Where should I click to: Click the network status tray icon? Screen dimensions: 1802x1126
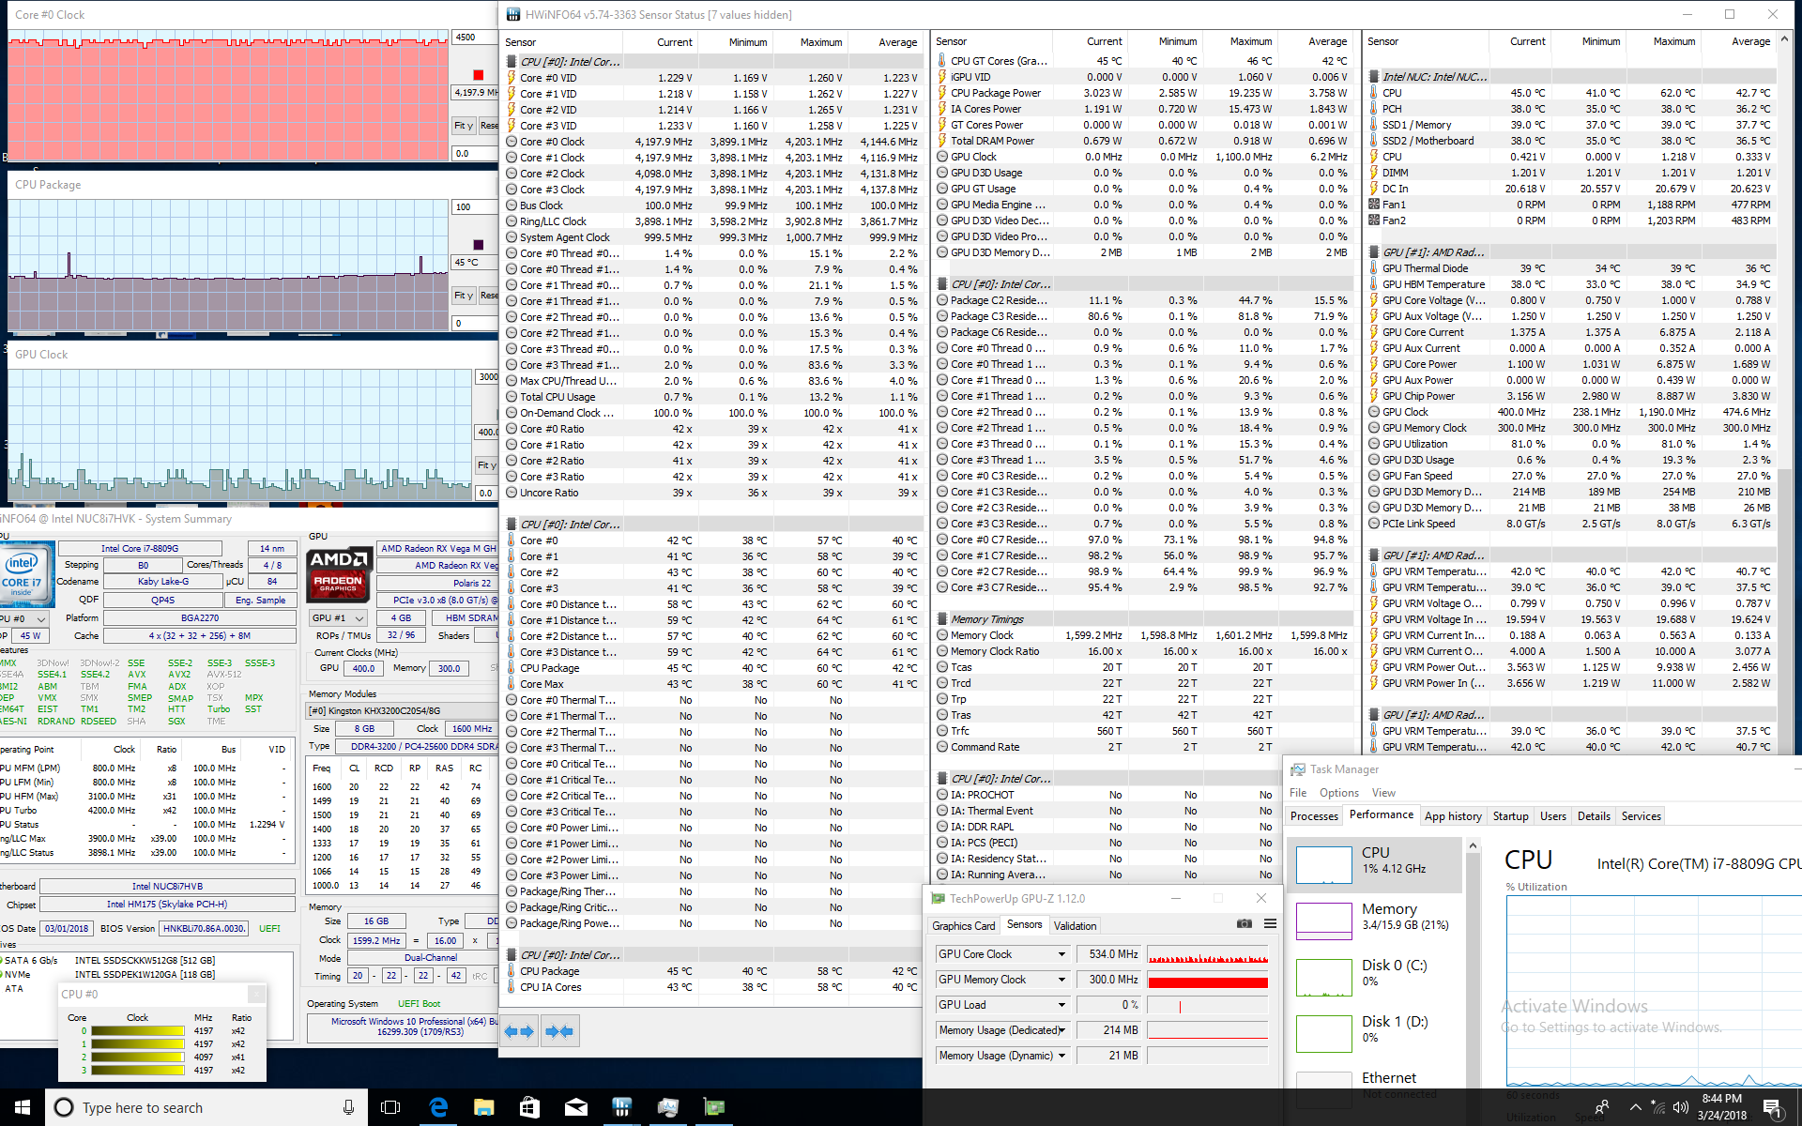(x=1658, y=1107)
